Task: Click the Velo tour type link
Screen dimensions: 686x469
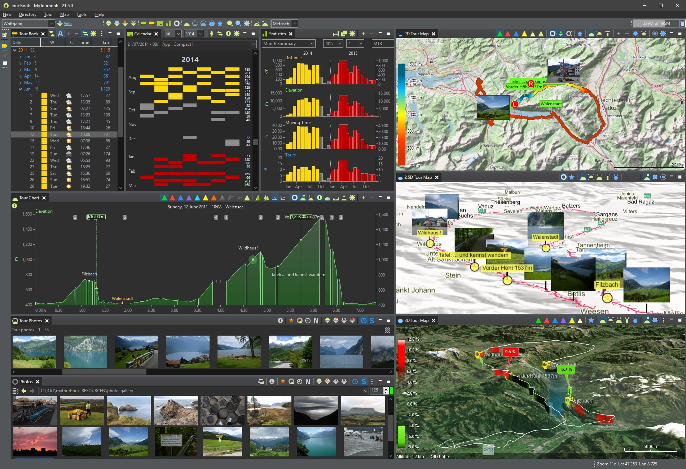Action: (68, 23)
